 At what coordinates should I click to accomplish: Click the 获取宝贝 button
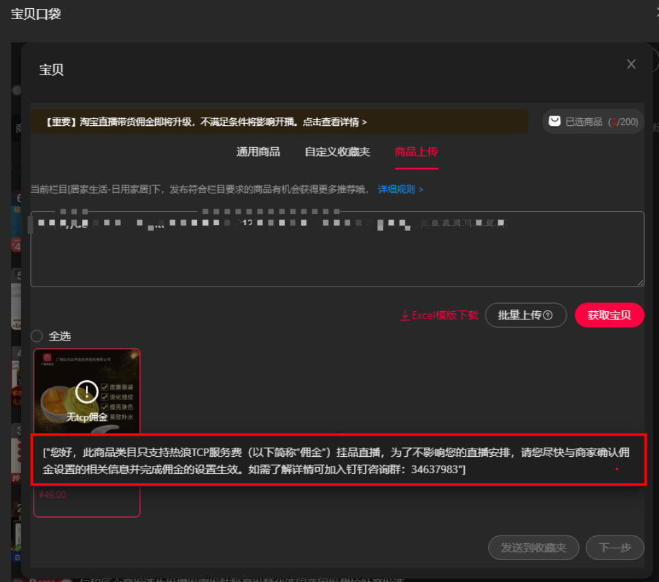coord(609,315)
